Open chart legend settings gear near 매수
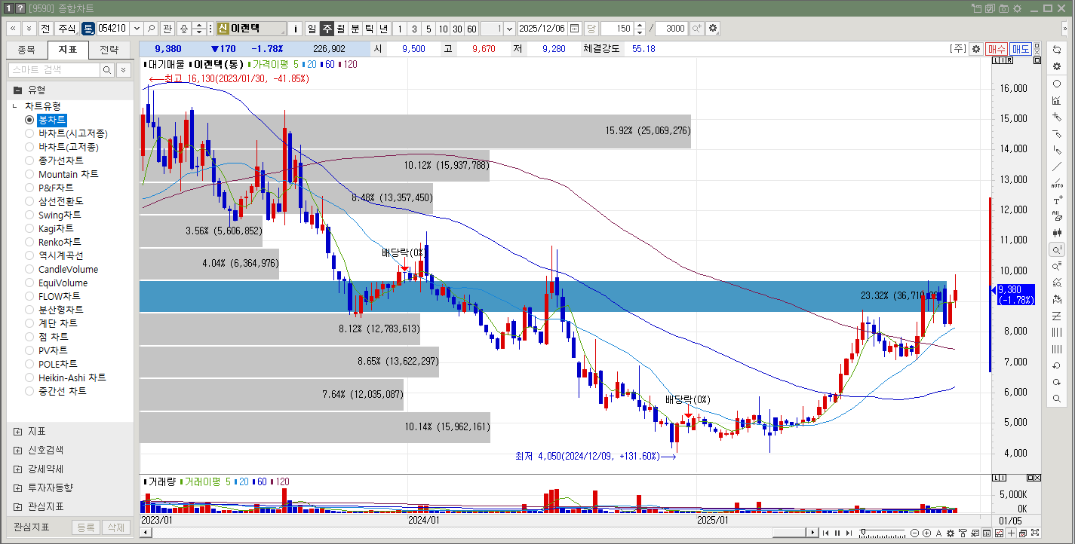 pos(976,49)
